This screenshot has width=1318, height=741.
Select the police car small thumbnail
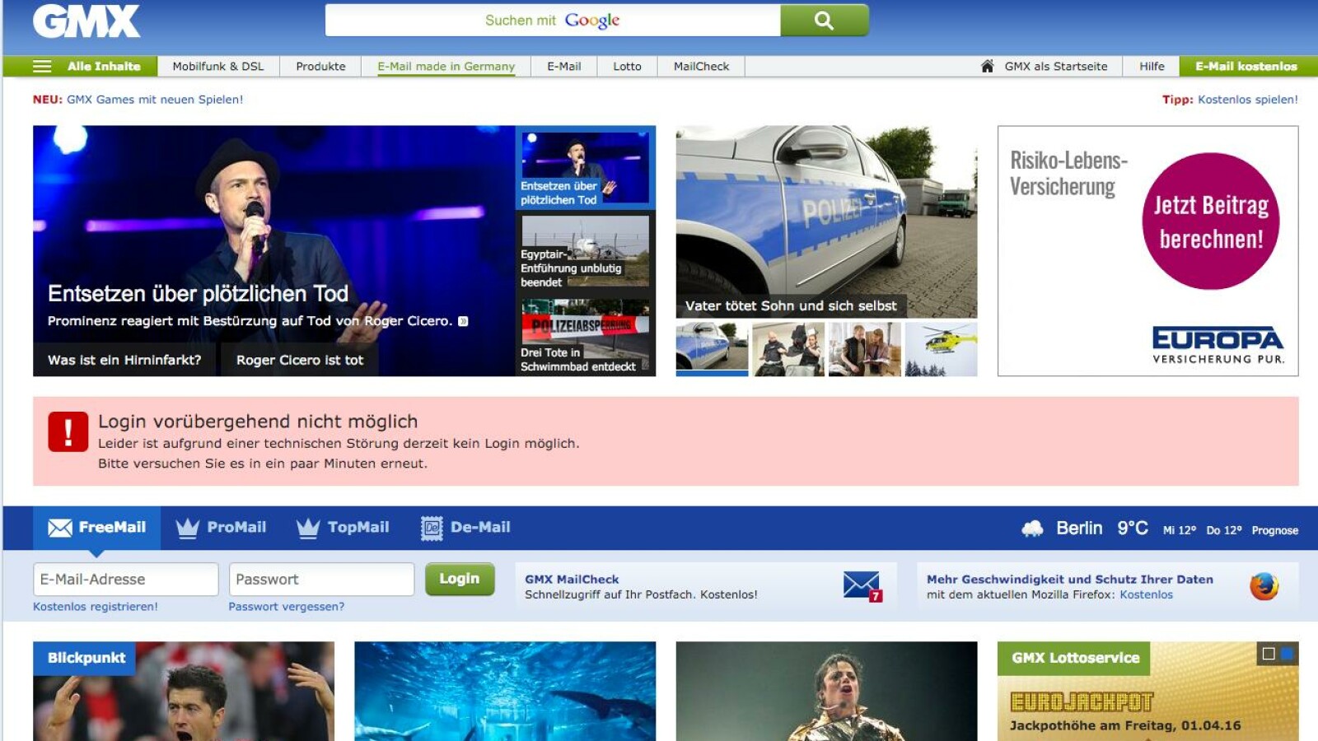click(713, 349)
